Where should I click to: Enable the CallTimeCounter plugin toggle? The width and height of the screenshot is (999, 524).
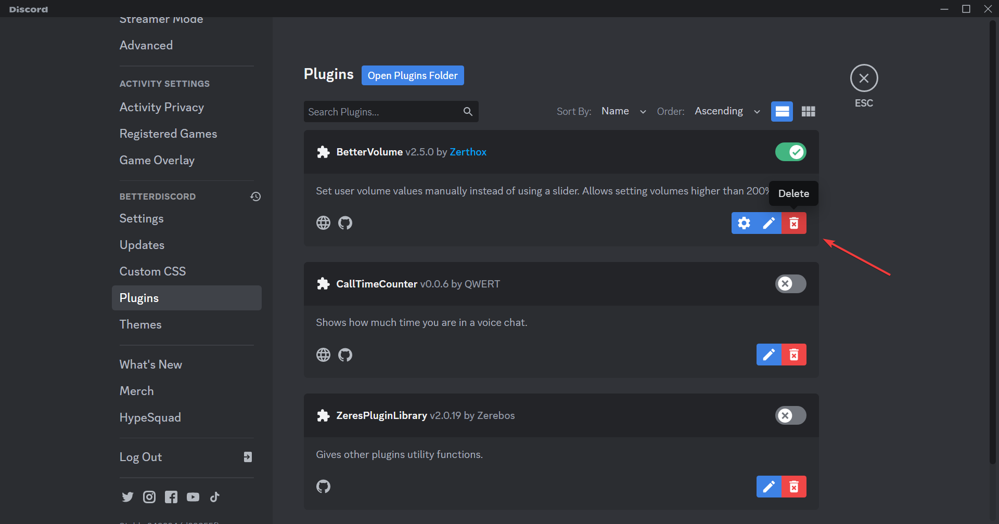coord(791,284)
